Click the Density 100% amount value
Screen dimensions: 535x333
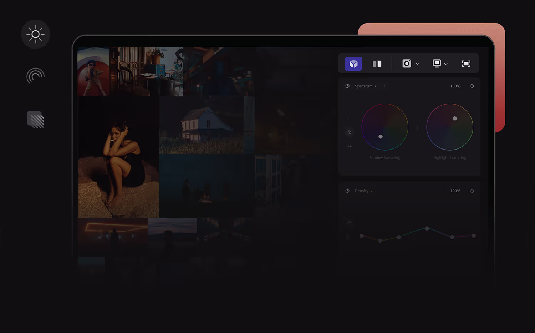click(455, 191)
